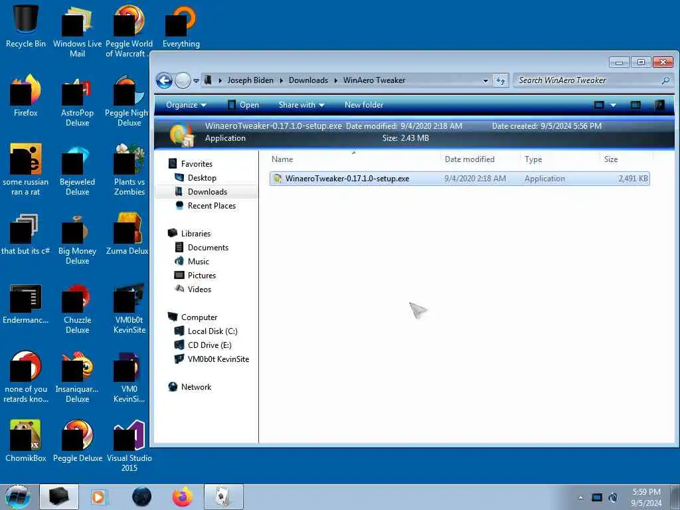Viewport: 680px width, 510px height.
Task: Navigate to Downloads breadcrumb in address bar
Action: pos(308,80)
